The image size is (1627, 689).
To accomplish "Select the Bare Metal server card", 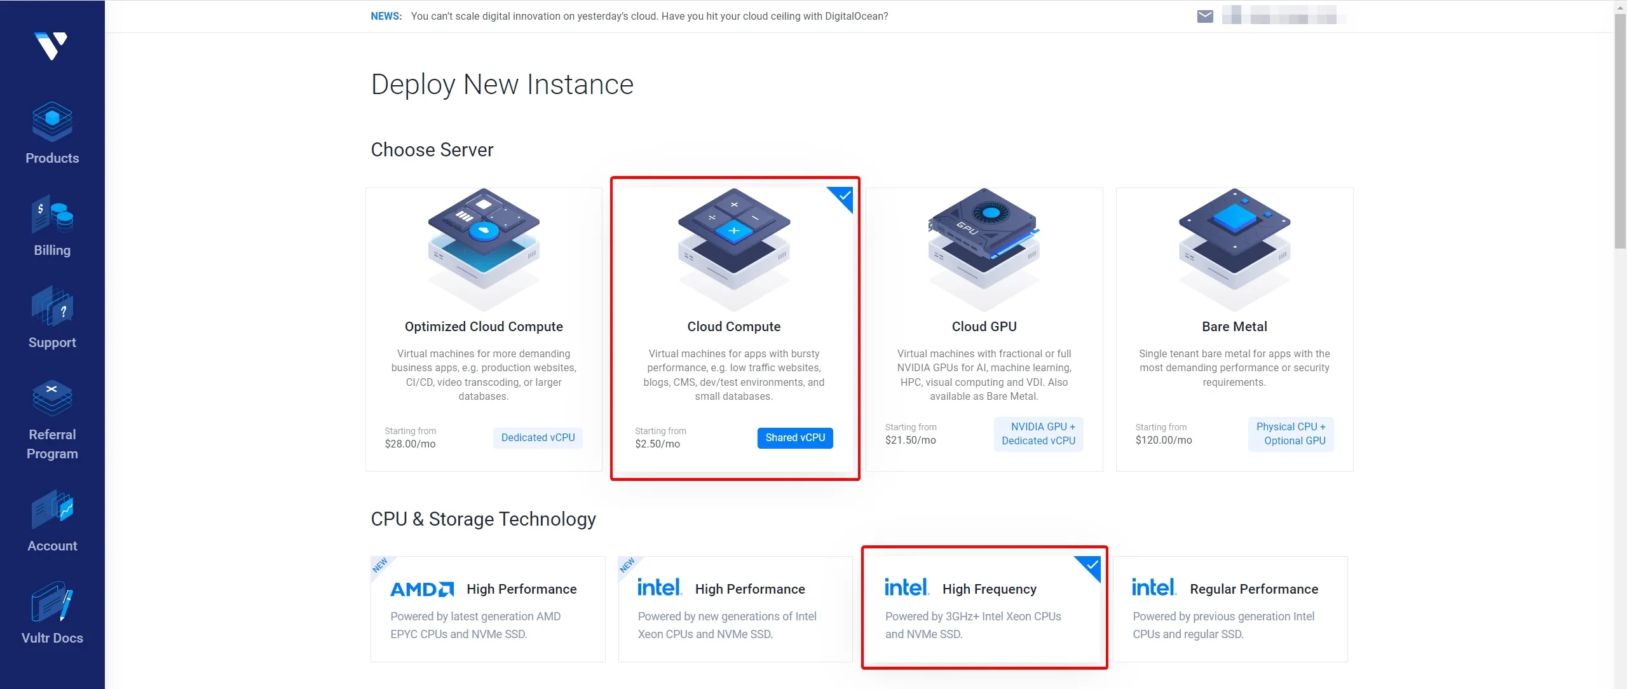I will 1234,329.
